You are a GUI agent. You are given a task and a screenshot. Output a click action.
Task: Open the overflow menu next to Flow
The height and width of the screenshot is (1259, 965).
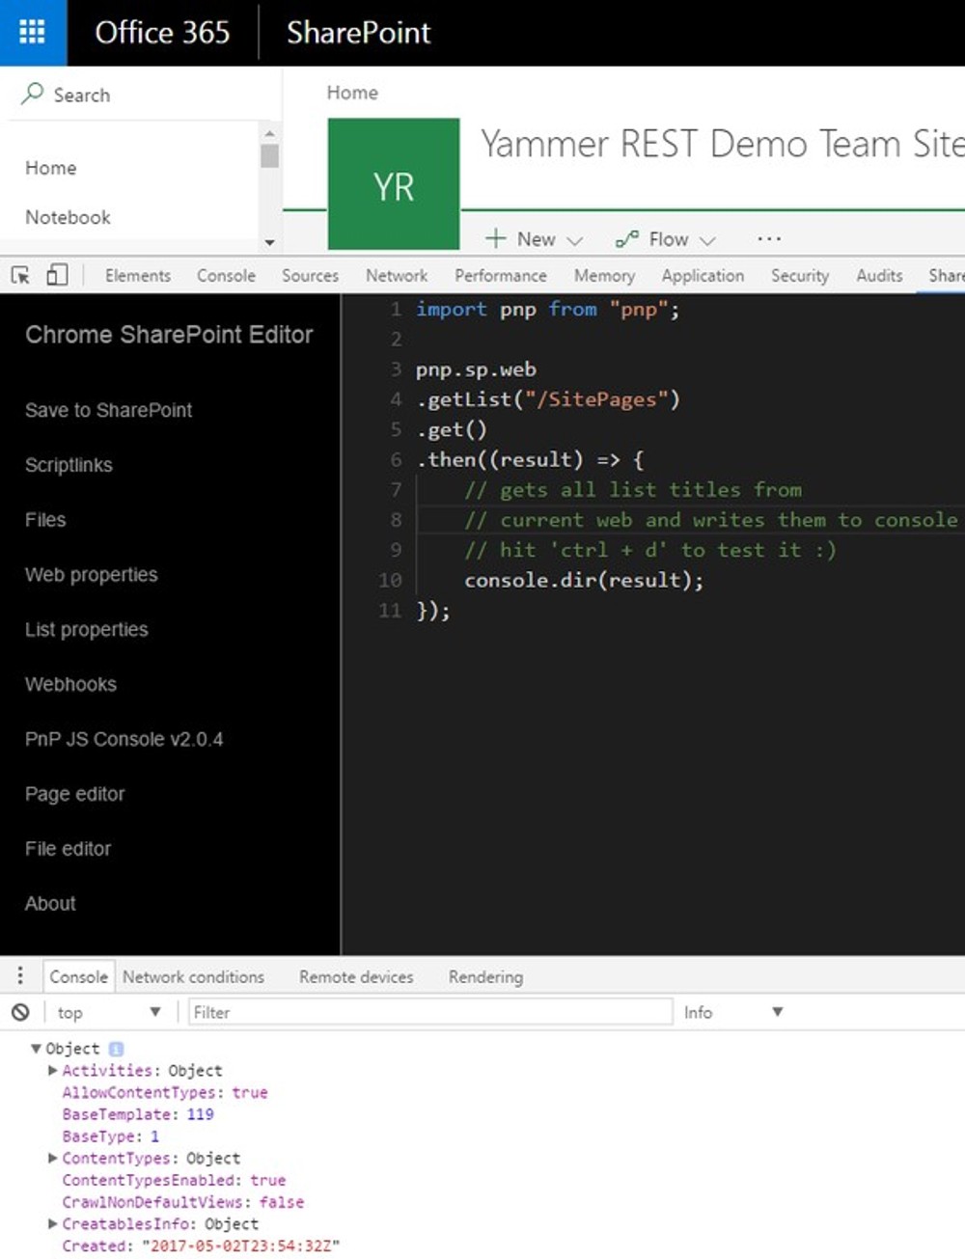767,238
